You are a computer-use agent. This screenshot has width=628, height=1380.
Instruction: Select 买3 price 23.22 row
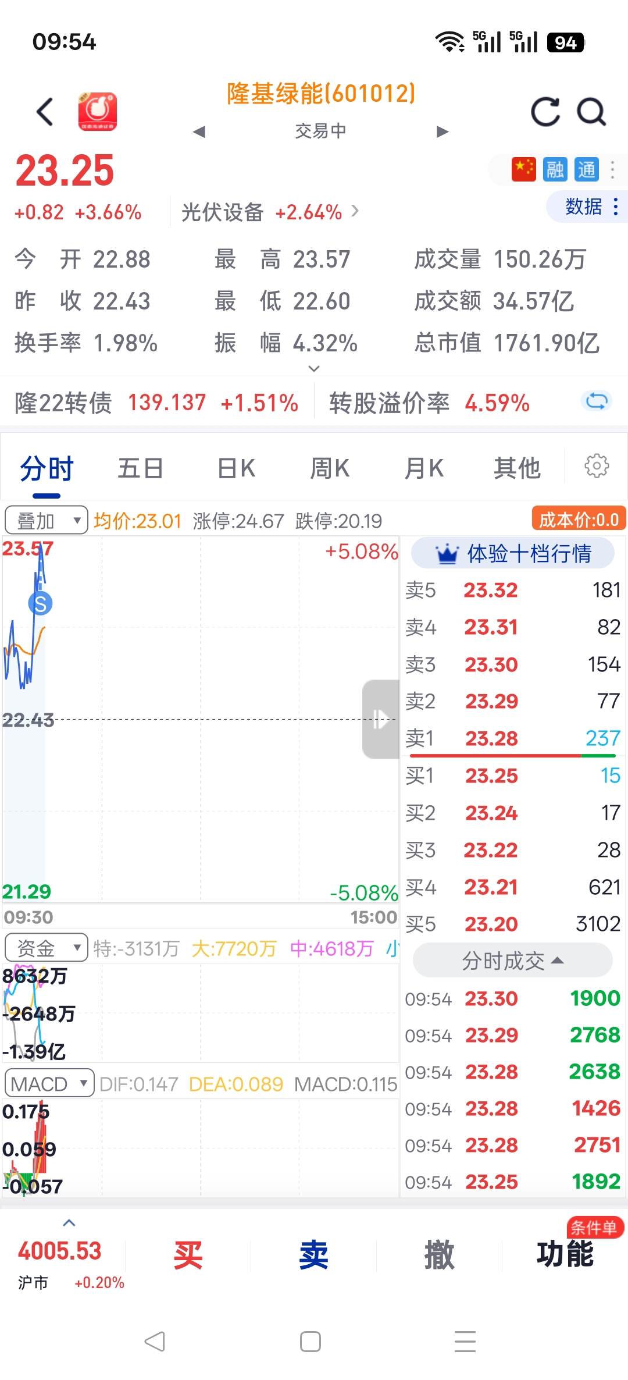(513, 850)
